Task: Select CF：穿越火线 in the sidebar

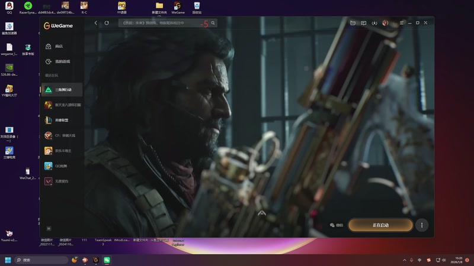Action: pyautogui.click(x=62, y=135)
